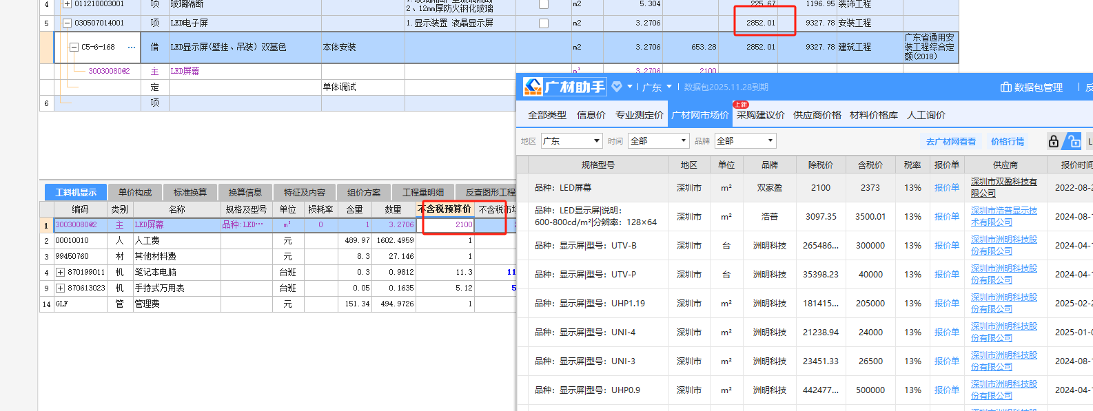
Task: Click the 价格行情 button
Action: click(1008, 141)
